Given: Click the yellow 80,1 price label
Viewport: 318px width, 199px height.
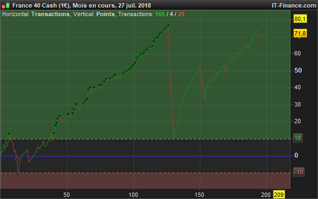Looking at the screenshot, I should coord(300,19).
